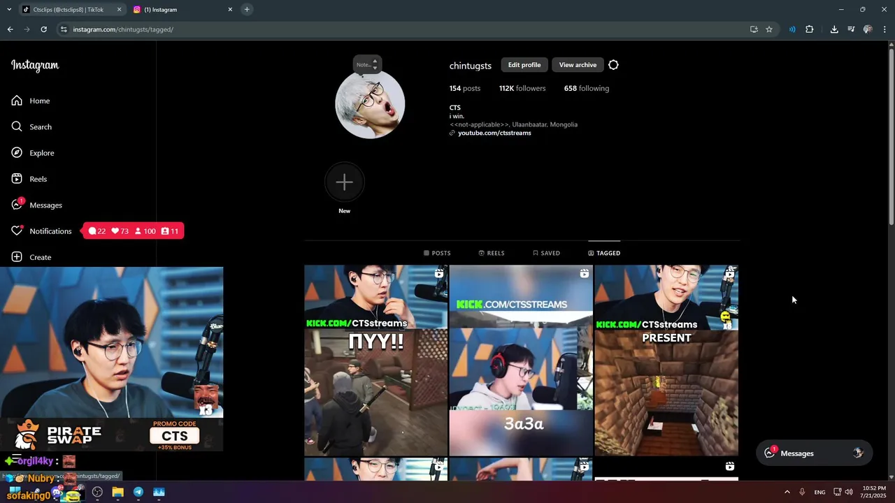
Task: Open the tab search dropdown arrow
Action: 9,9
